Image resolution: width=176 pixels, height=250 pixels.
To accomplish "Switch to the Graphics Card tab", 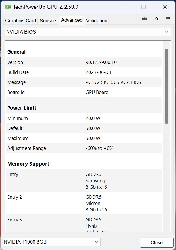I will coord(21,21).
